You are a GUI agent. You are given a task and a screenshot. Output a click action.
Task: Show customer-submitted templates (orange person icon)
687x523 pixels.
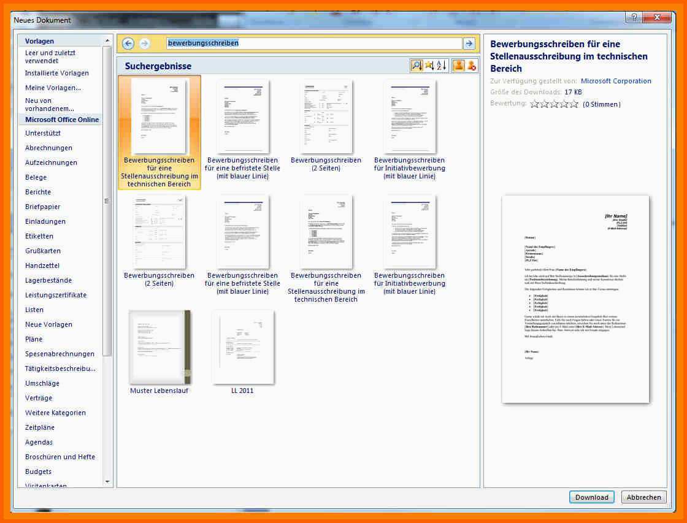458,66
